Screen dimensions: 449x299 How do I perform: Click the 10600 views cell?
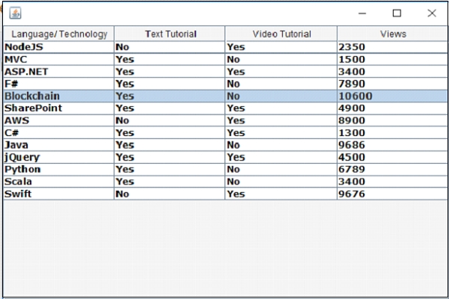tap(391, 96)
